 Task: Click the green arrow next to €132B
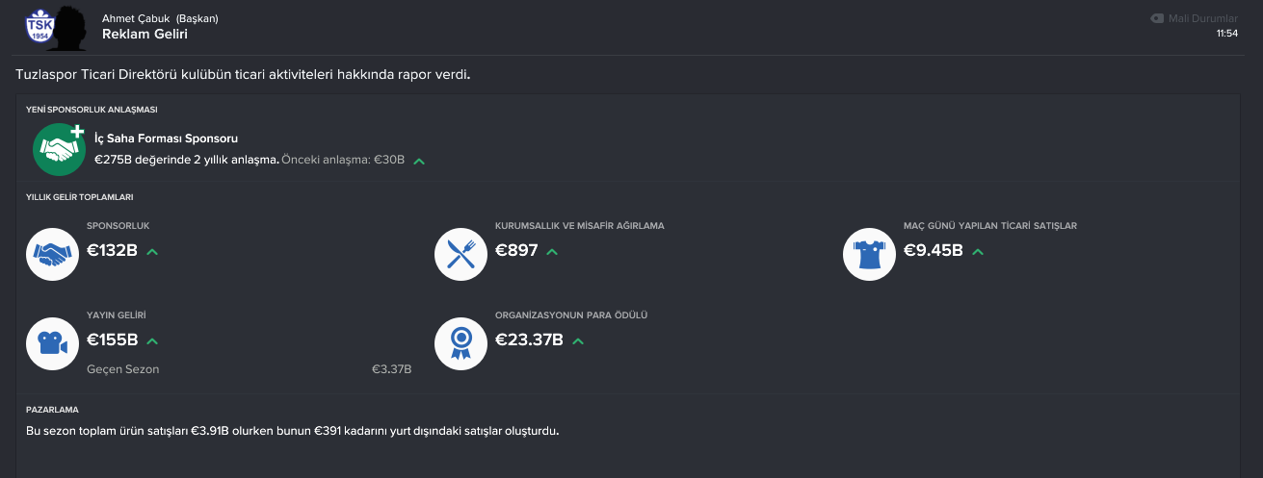pos(152,252)
